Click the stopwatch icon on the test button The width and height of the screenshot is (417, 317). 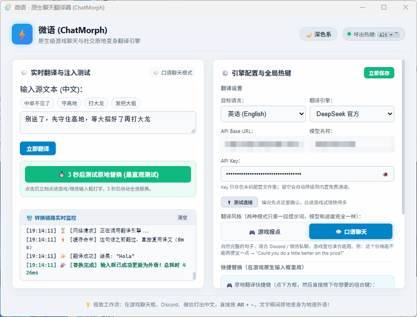click(62, 175)
